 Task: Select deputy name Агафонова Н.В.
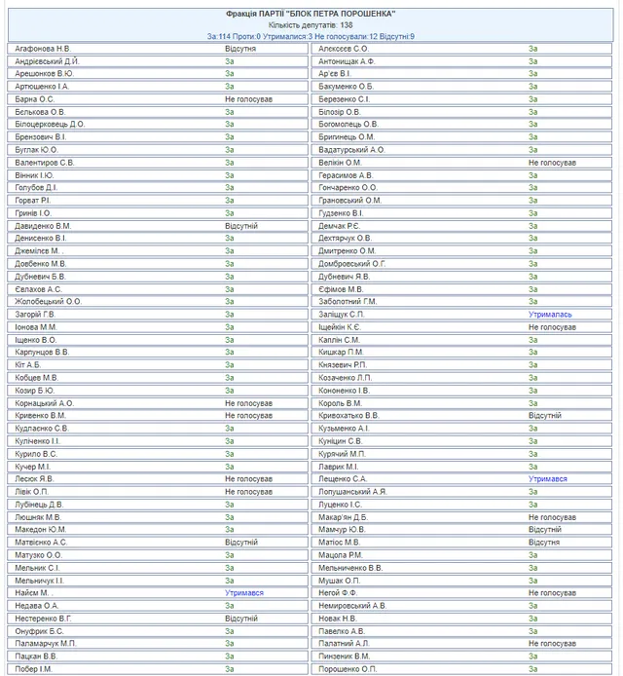[43, 49]
